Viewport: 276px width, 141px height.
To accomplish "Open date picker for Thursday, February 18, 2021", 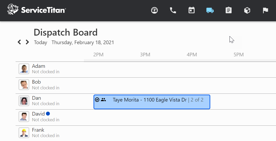I will pyautogui.click(x=83, y=42).
